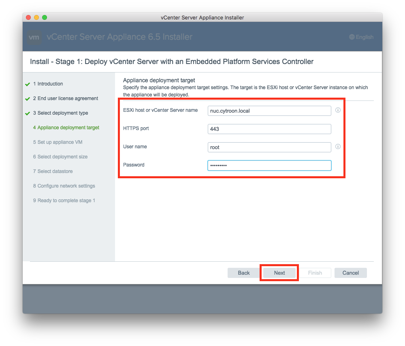The width and height of the screenshot is (405, 346).
Task: Focus the ESXi host or vCenter Server name field
Action: [x=269, y=111]
